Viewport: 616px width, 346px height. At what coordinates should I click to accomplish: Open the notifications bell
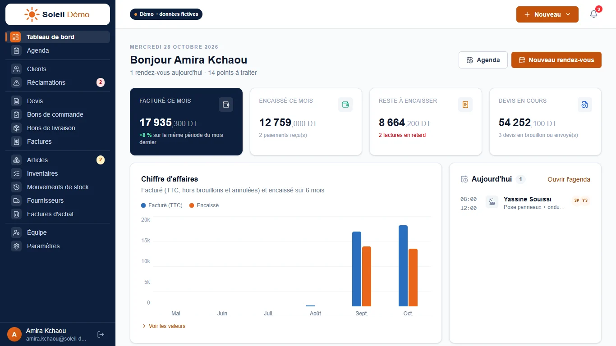594,14
